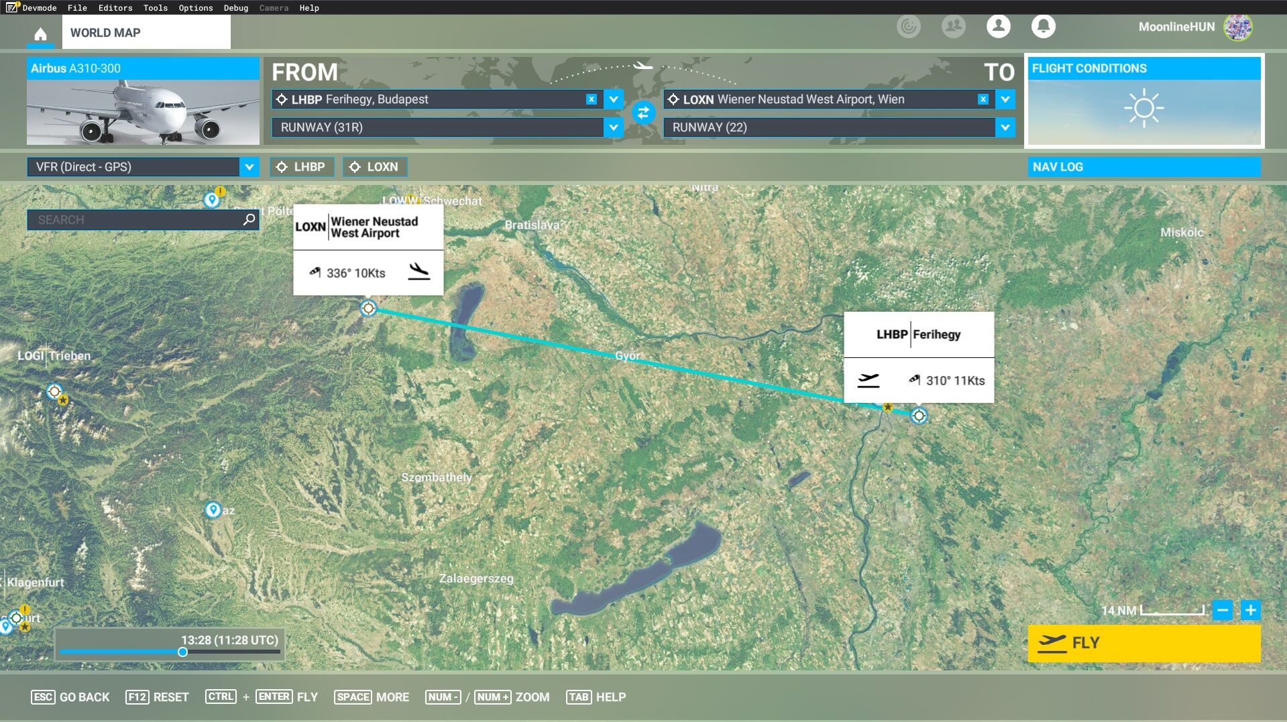Click the Klagenfurt airport marker
The height and width of the screenshot is (722, 1287).
tap(16, 618)
